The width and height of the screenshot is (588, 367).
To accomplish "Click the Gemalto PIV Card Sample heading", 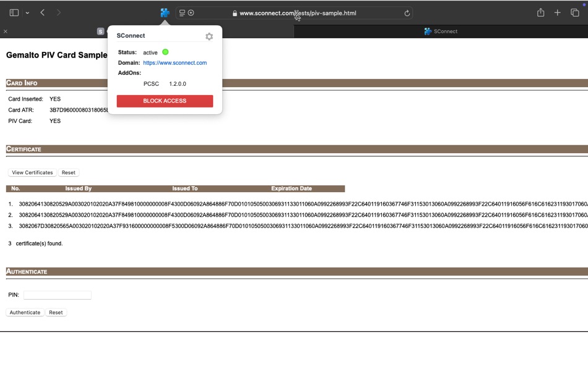I will click(x=56, y=55).
